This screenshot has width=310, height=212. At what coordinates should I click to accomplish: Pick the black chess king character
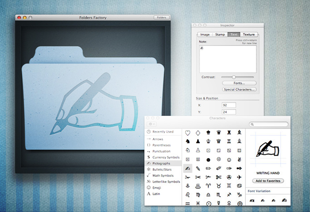pos(208,133)
